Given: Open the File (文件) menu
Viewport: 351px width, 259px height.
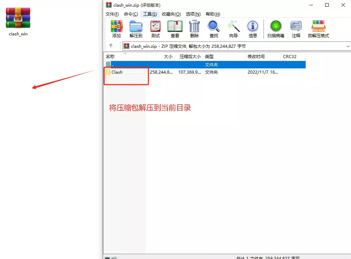Looking at the screenshot, I should [112, 14].
